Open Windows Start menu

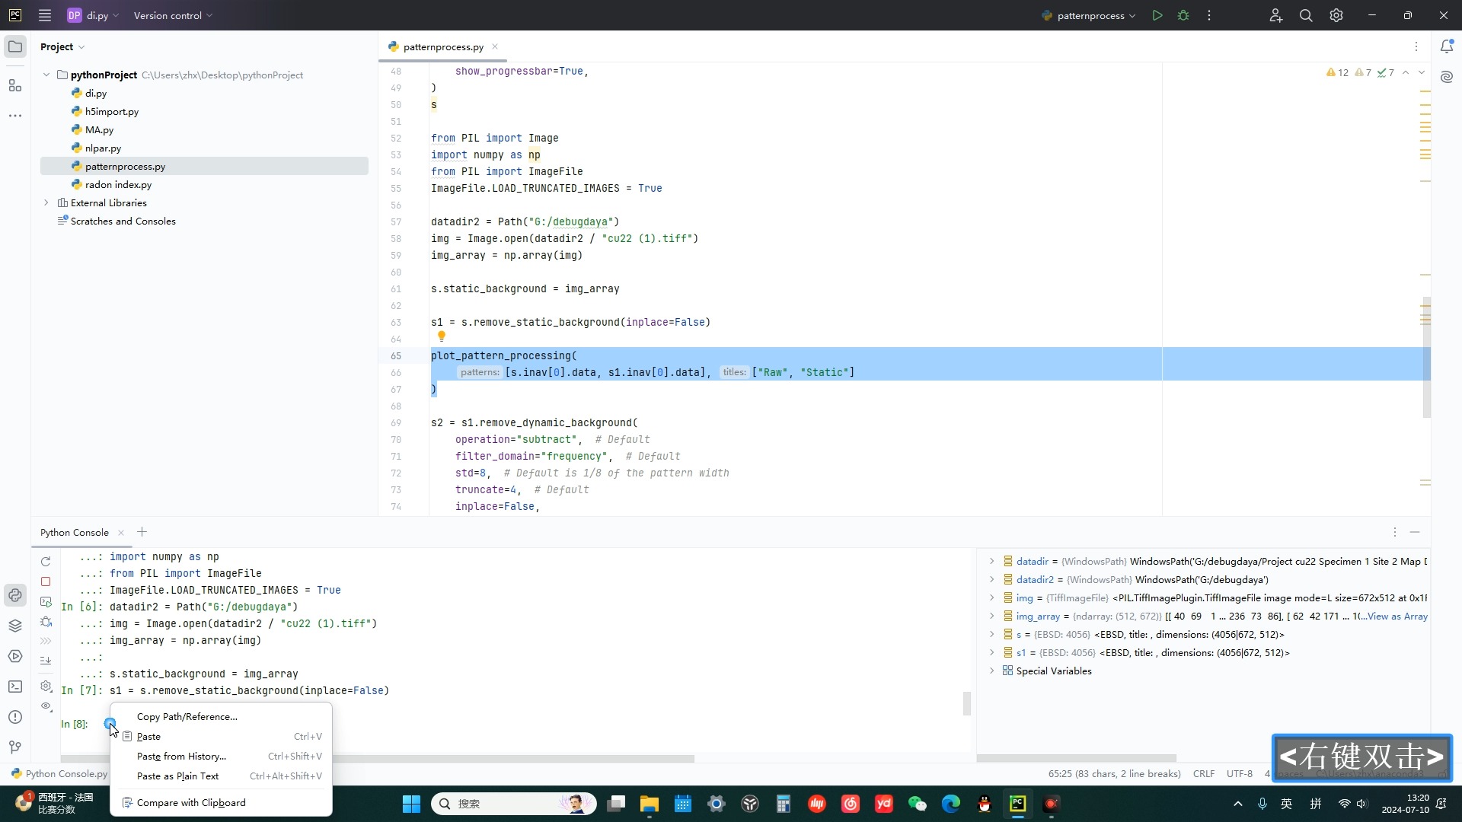click(x=411, y=804)
